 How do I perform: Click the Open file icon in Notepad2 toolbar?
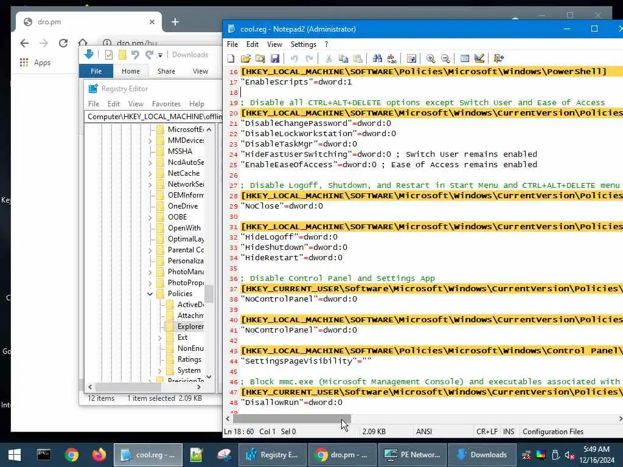(246, 59)
